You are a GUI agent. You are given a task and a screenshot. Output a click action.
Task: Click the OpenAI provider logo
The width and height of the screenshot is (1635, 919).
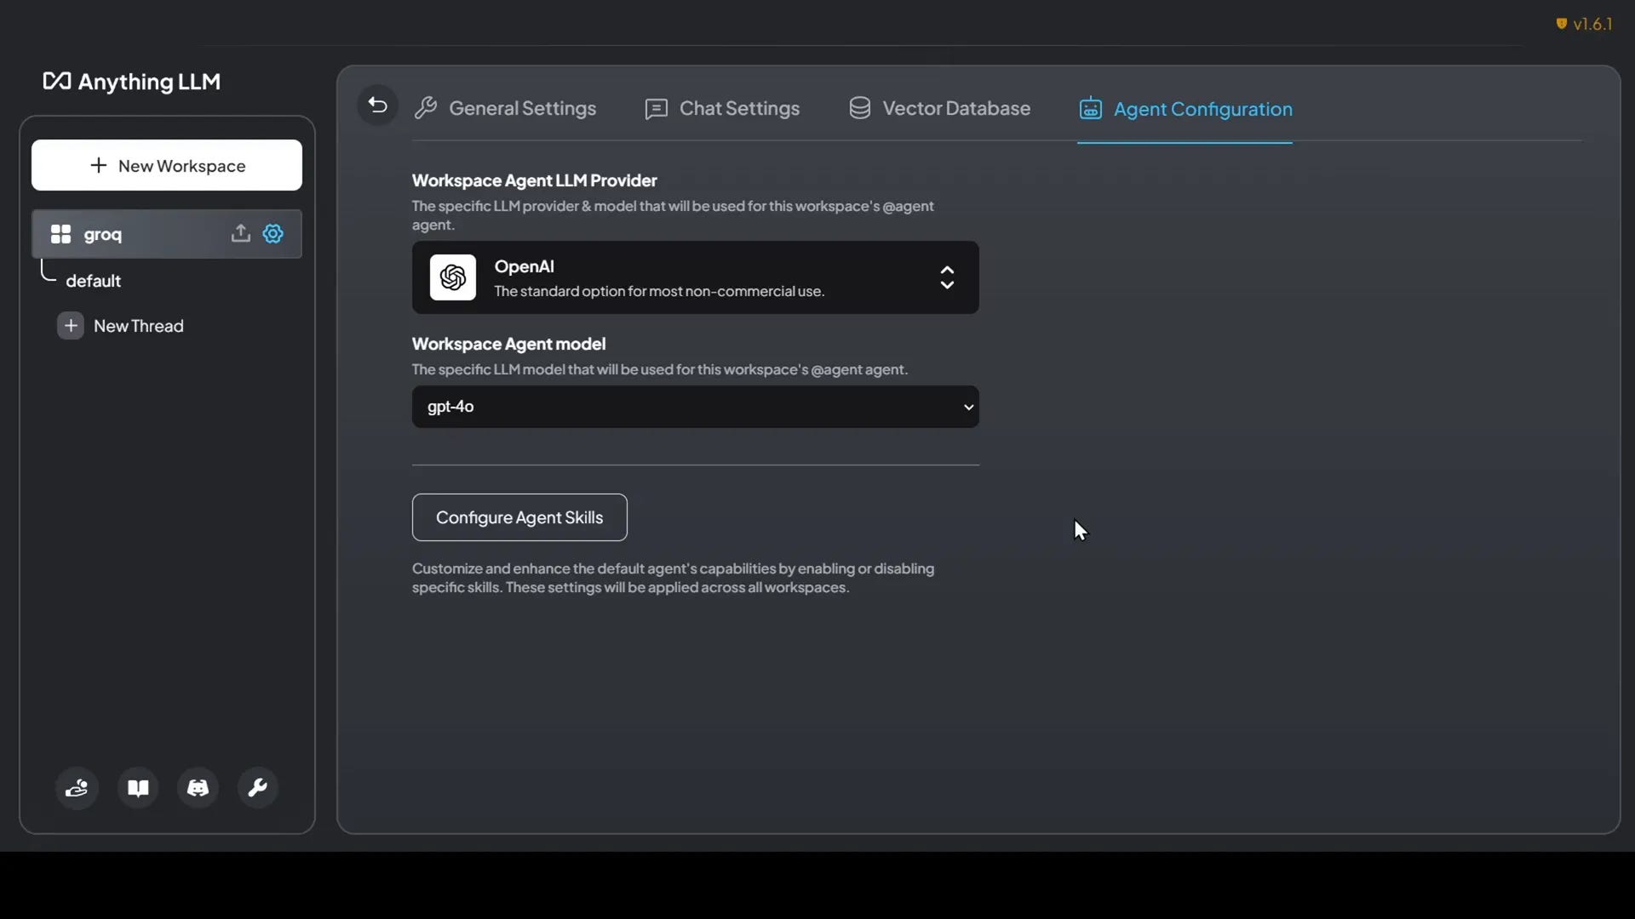tap(453, 277)
